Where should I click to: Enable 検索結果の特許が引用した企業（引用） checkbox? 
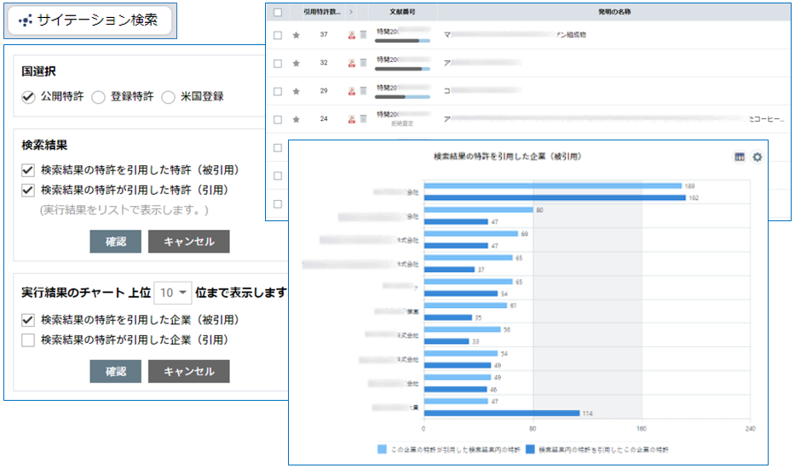click(x=28, y=340)
